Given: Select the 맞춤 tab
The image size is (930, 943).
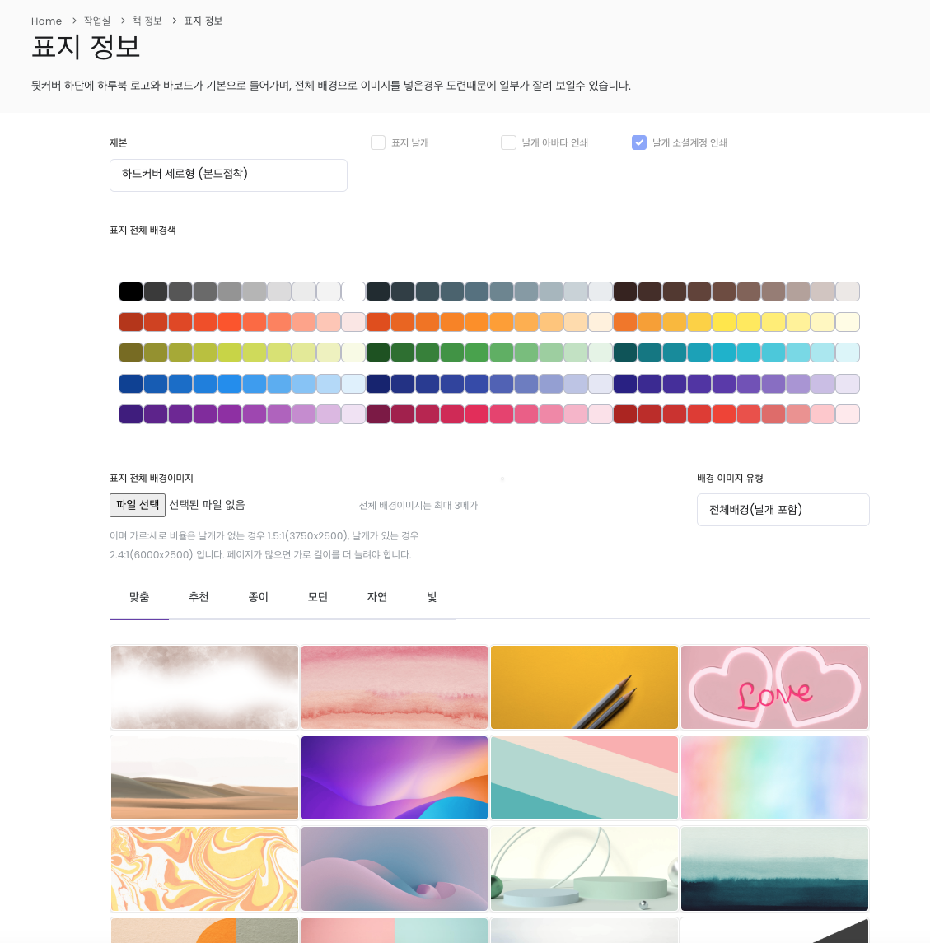Looking at the screenshot, I should tap(139, 597).
